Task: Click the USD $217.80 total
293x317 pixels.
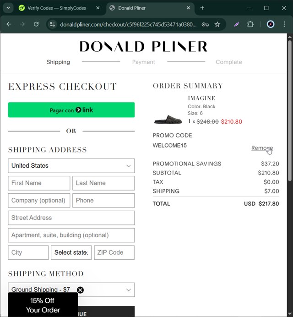Action: pos(261,204)
